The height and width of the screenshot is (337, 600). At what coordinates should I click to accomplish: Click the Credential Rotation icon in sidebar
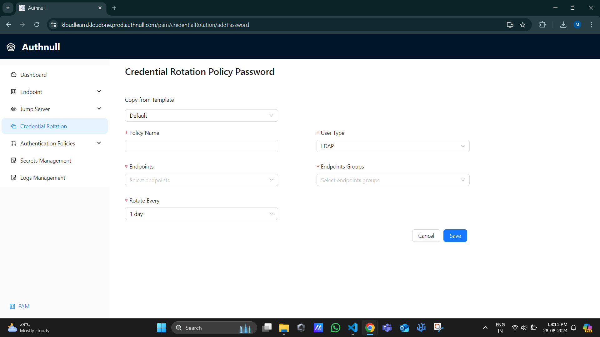(14, 126)
